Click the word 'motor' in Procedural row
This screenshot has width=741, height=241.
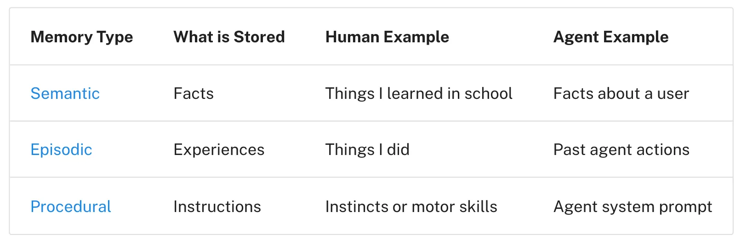pyautogui.click(x=431, y=207)
